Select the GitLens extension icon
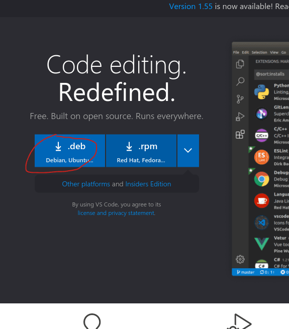Viewport: 289px width, 329px height. tap(261, 114)
